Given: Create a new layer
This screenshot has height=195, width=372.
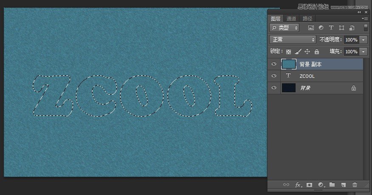Looking at the screenshot, I should [343, 185].
